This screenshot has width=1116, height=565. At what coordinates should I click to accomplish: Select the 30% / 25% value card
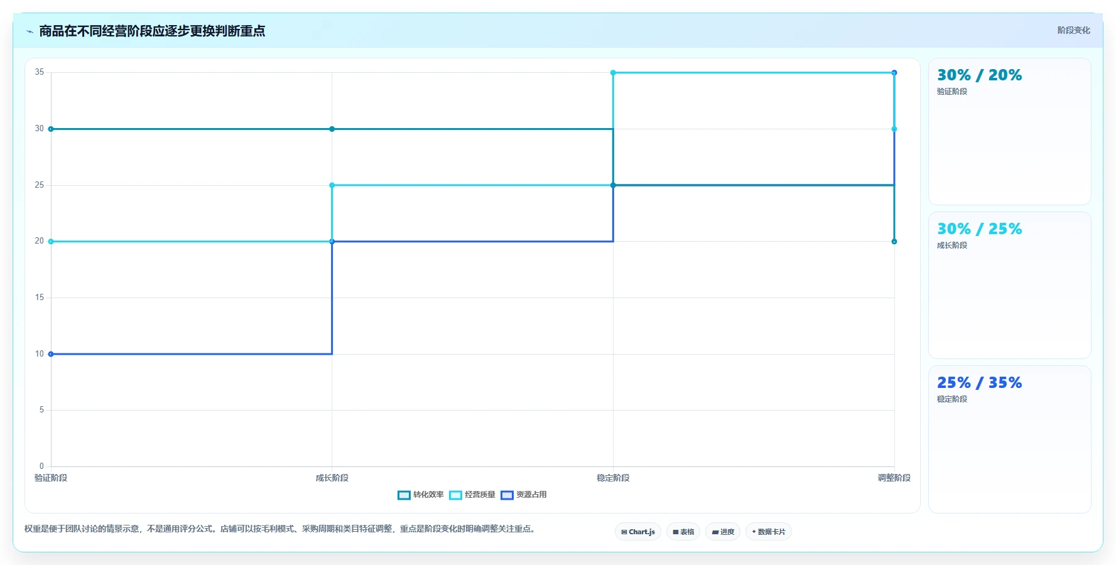pos(1009,286)
